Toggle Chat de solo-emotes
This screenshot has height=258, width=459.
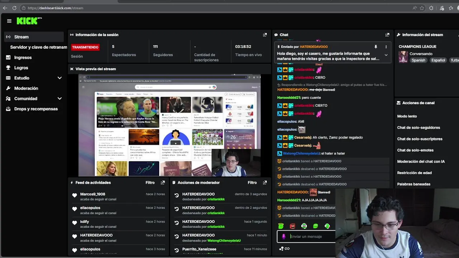point(415,150)
